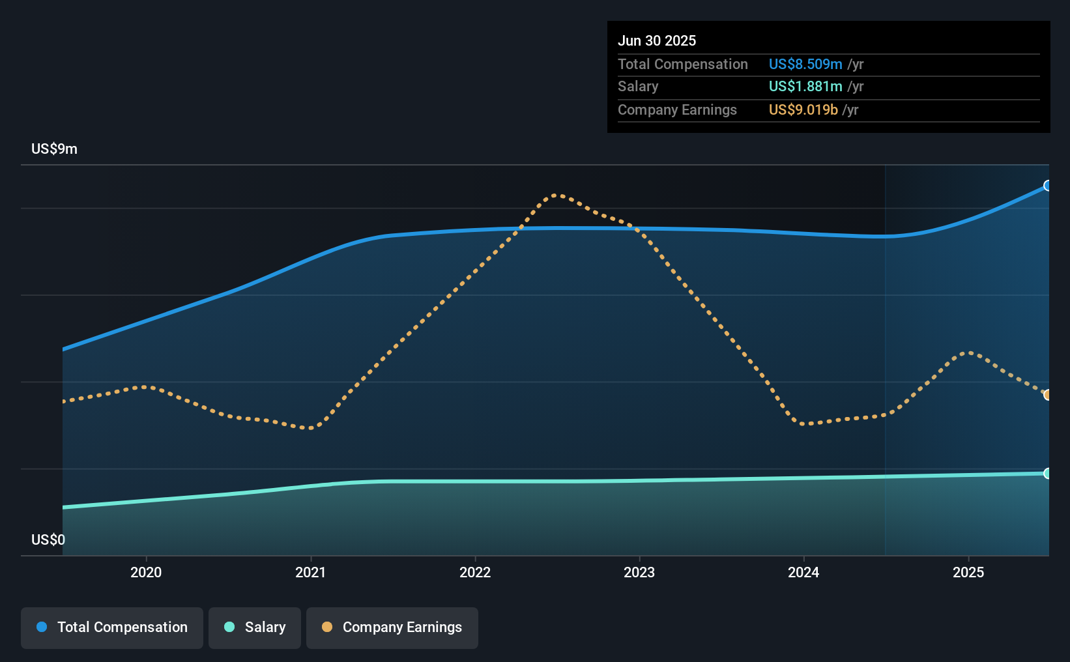Viewport: 1070px width, 662px height.
Task: Toggle the Company Earnings legend button
Action: coord(392,627)
